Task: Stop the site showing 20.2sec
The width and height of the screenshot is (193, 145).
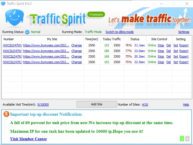Action: point(161,56)
